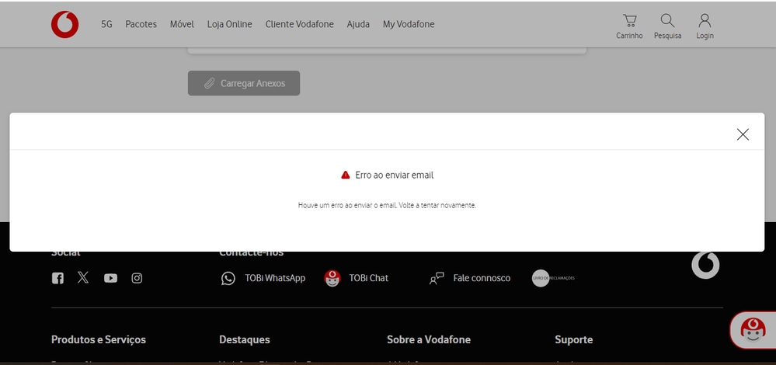Click the Carrinho label text
776x365 pixels.
click(x=629, y=36)
